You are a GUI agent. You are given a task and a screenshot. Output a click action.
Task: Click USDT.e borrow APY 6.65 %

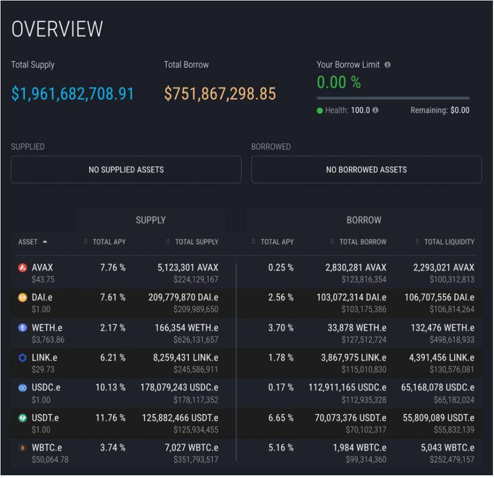point(280,418)
